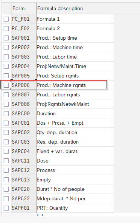
Task: Click the SAP004 key cell
Action: [24, 66]
